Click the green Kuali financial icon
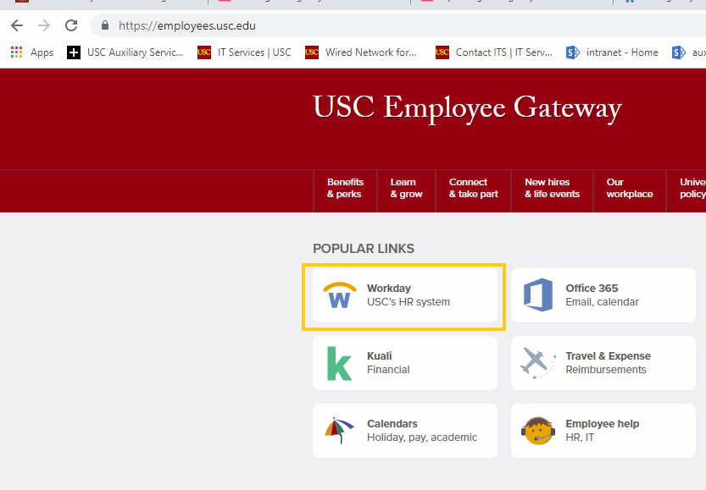 [x=338, y=362]
